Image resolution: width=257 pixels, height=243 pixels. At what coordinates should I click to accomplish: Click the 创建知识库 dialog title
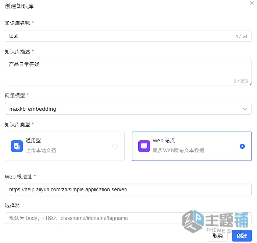(x=19, y=6)
